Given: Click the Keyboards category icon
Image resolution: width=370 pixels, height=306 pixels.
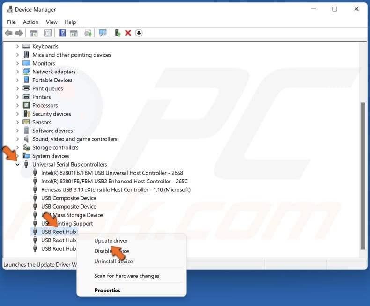Looking at the screenshot, I should pos(26,46).
